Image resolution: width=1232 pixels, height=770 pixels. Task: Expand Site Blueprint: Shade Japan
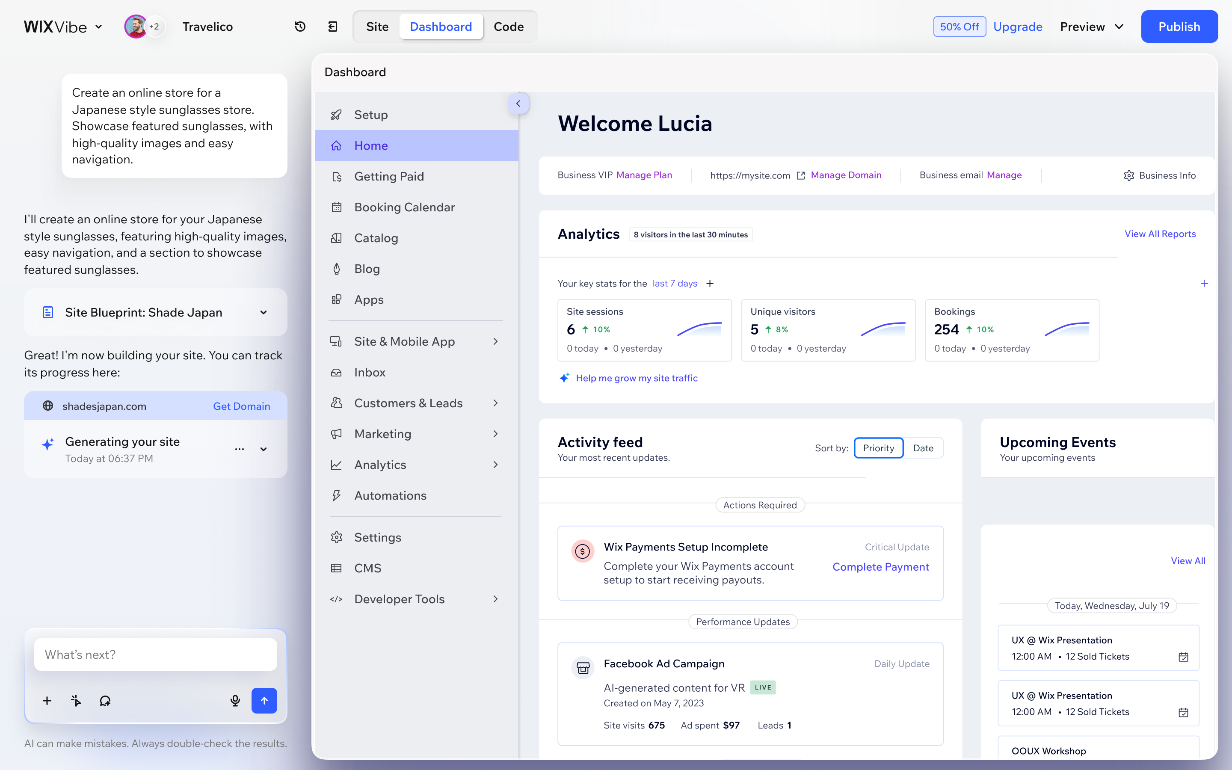point(263,312)
